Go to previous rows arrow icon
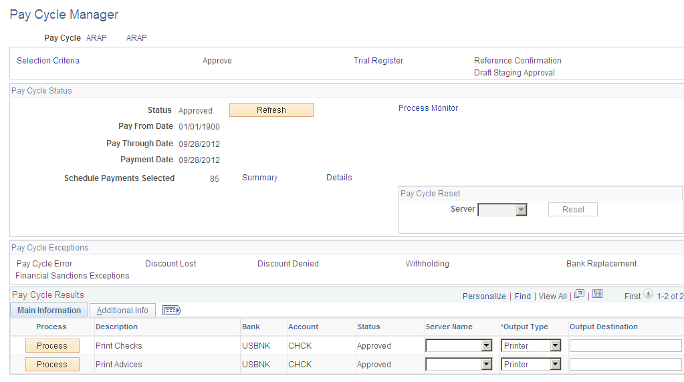Viewport: 684px width, 382px height. click(x=649, y=295)
